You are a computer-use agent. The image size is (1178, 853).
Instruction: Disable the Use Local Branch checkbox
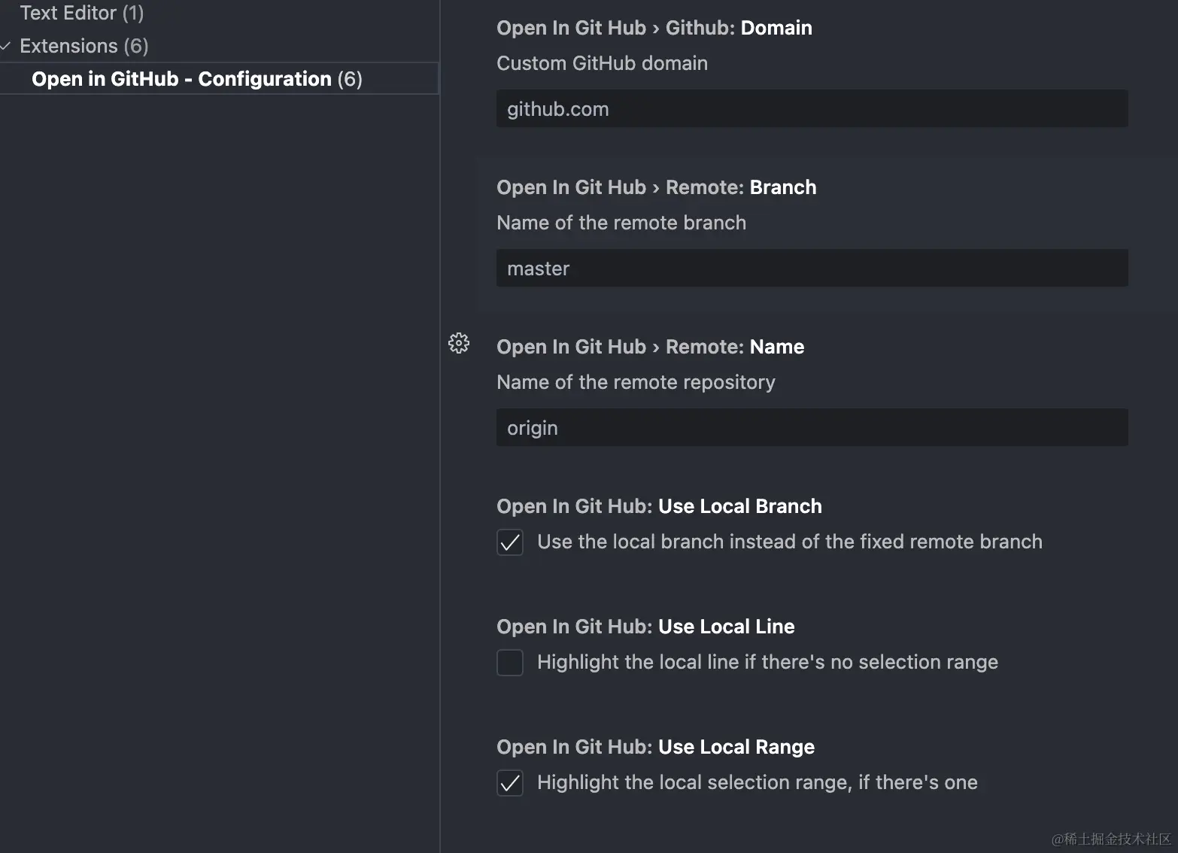pyautogui.click(x=510, y=542)
